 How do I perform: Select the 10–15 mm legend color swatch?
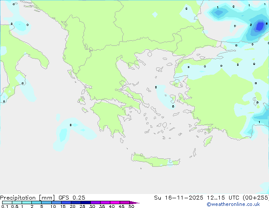56,202
